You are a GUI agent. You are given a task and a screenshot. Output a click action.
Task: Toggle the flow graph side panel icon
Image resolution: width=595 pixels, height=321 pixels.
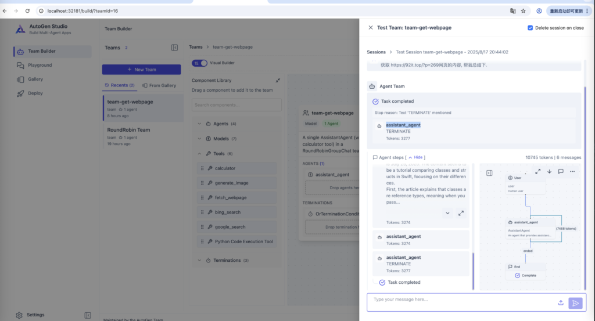point(489,173)
